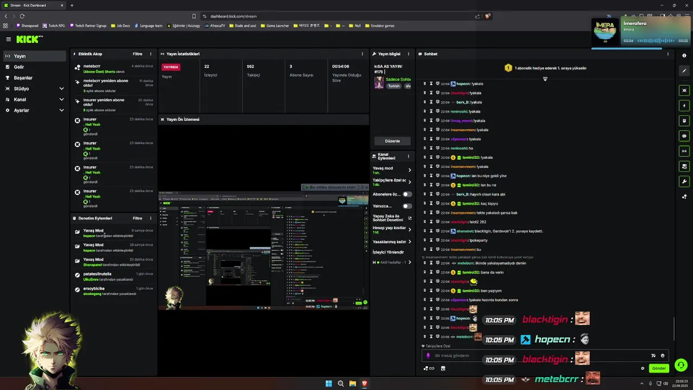
Task: Open the emoji picker in chat input
Action: tap(662, 356)
